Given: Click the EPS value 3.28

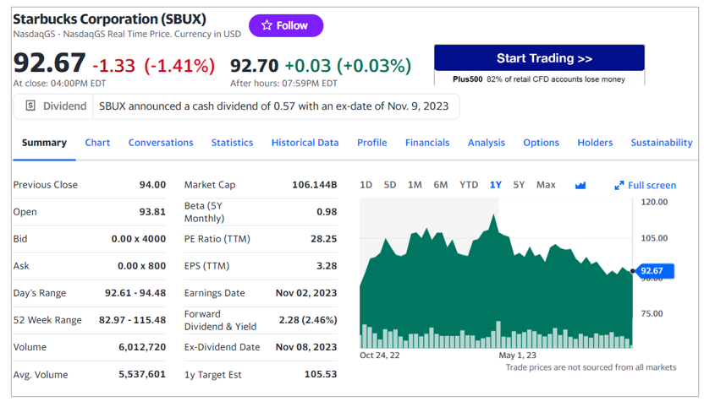Looking at the screenshot, I should 327,266.
